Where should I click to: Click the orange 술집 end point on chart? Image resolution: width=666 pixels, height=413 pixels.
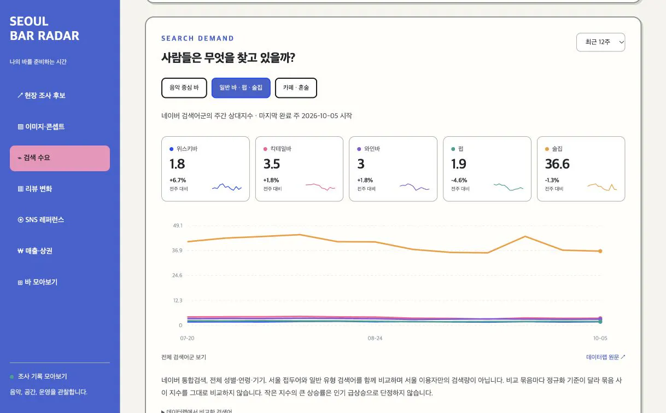pos(600,251)
